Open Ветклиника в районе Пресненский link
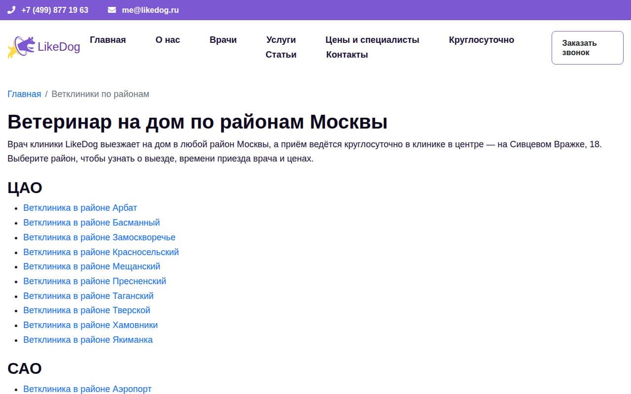 95,281
